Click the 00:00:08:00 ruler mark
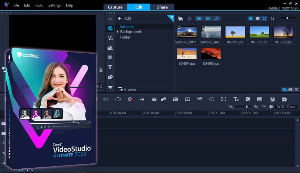The width and height of the screenshot is (300, 173). coord(184,113)
